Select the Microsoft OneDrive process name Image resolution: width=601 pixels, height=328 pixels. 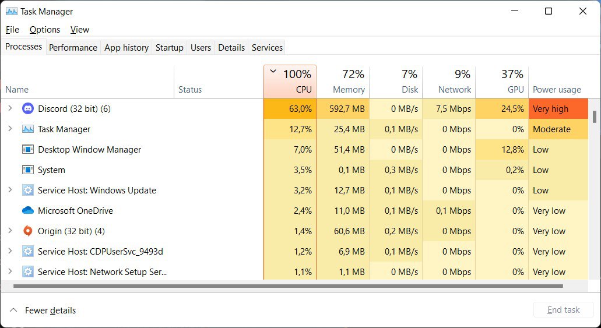click(76, 210)
